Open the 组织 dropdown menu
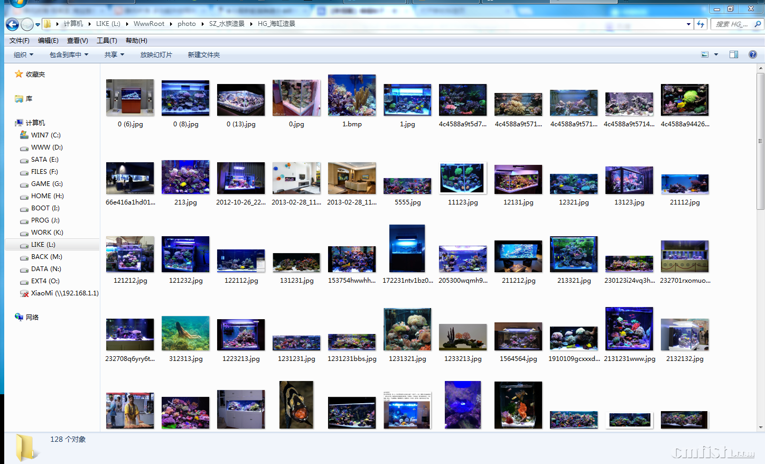This screenshot has height=464, width=765. pyautogui.click(x=23, y=55)
